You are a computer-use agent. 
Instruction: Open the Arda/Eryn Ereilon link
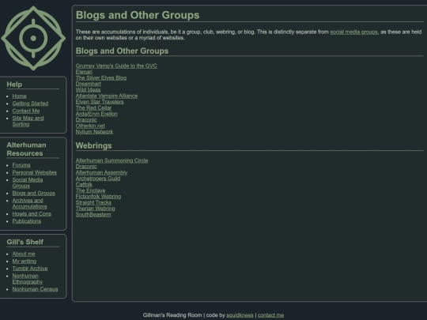(96, 114)
